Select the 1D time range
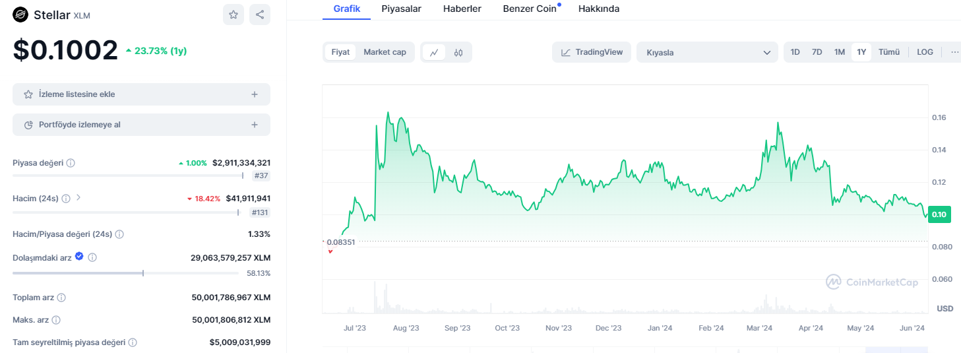 (x=795, y=52)
